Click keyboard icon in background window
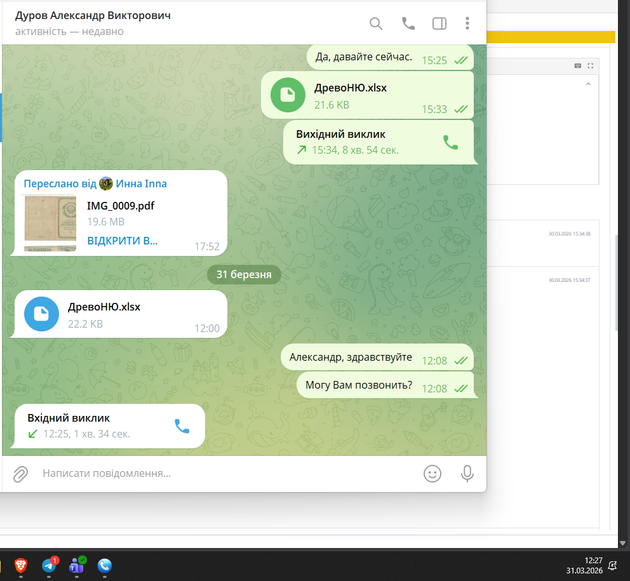Image resolution: width=630 pixels, height=581 pixels. pyautogui.click(x=578, y=65)
